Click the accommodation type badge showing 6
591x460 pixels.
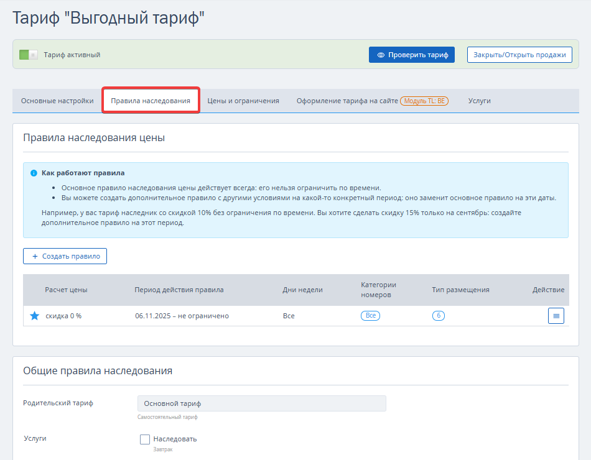point(439,316)
